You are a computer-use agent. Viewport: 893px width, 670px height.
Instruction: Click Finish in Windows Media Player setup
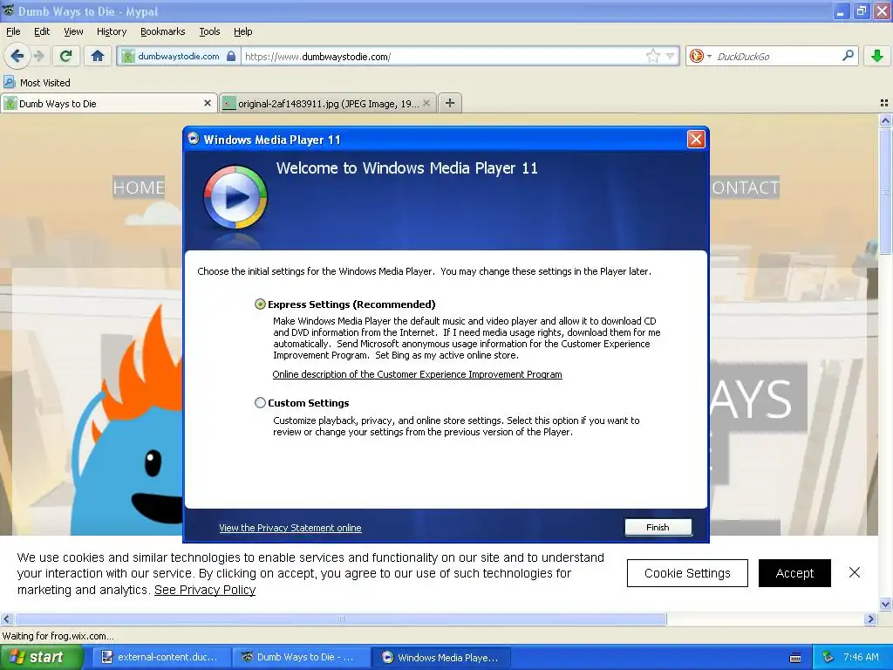coord(658,528)
